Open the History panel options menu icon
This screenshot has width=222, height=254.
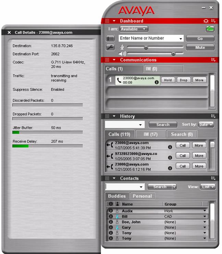click(213, 116)
